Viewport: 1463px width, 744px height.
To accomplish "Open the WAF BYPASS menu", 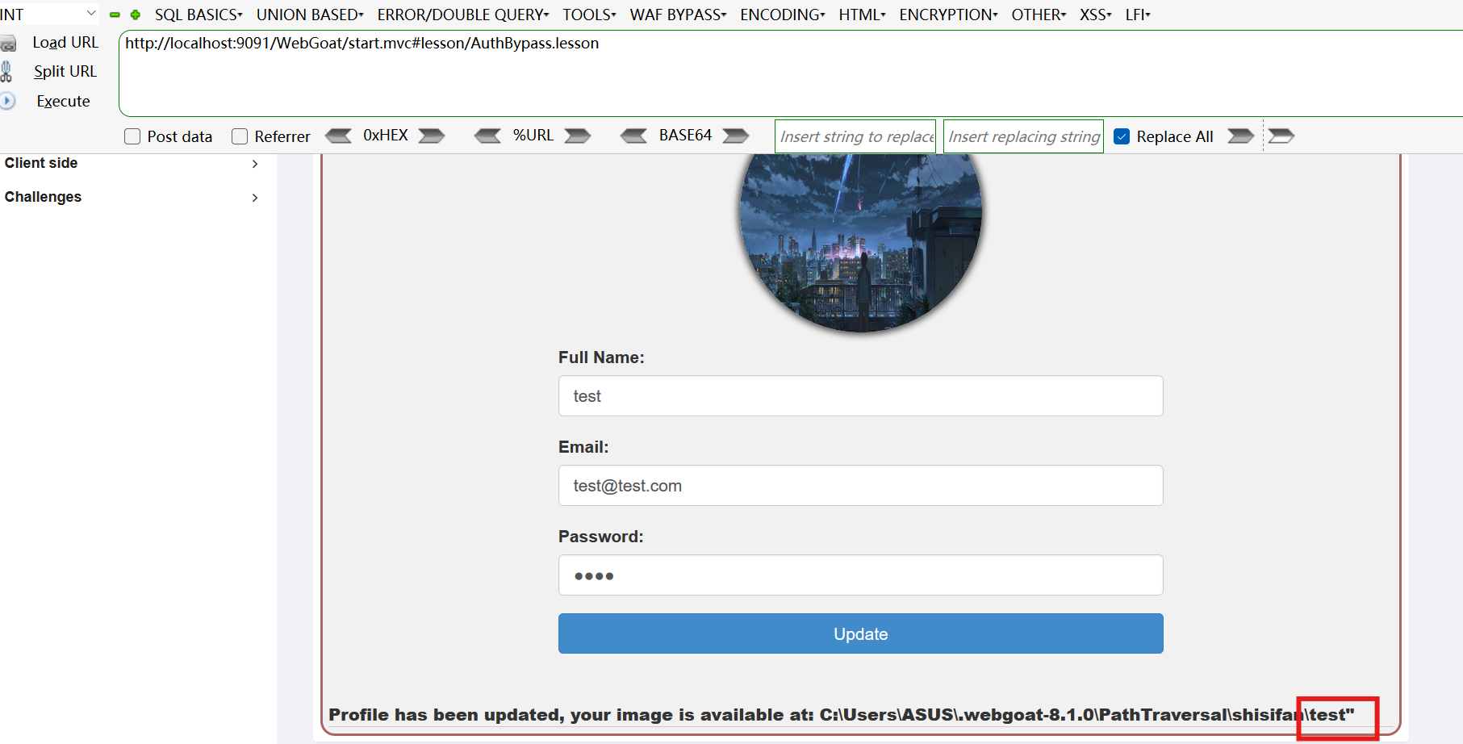I will click(678, 15).
